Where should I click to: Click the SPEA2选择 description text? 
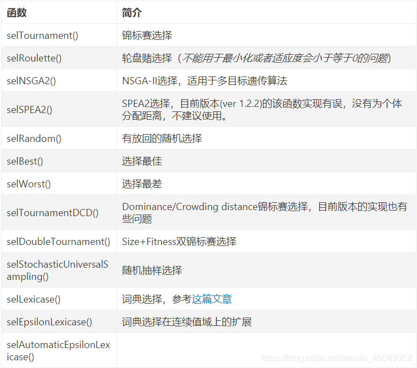point(262,110)
